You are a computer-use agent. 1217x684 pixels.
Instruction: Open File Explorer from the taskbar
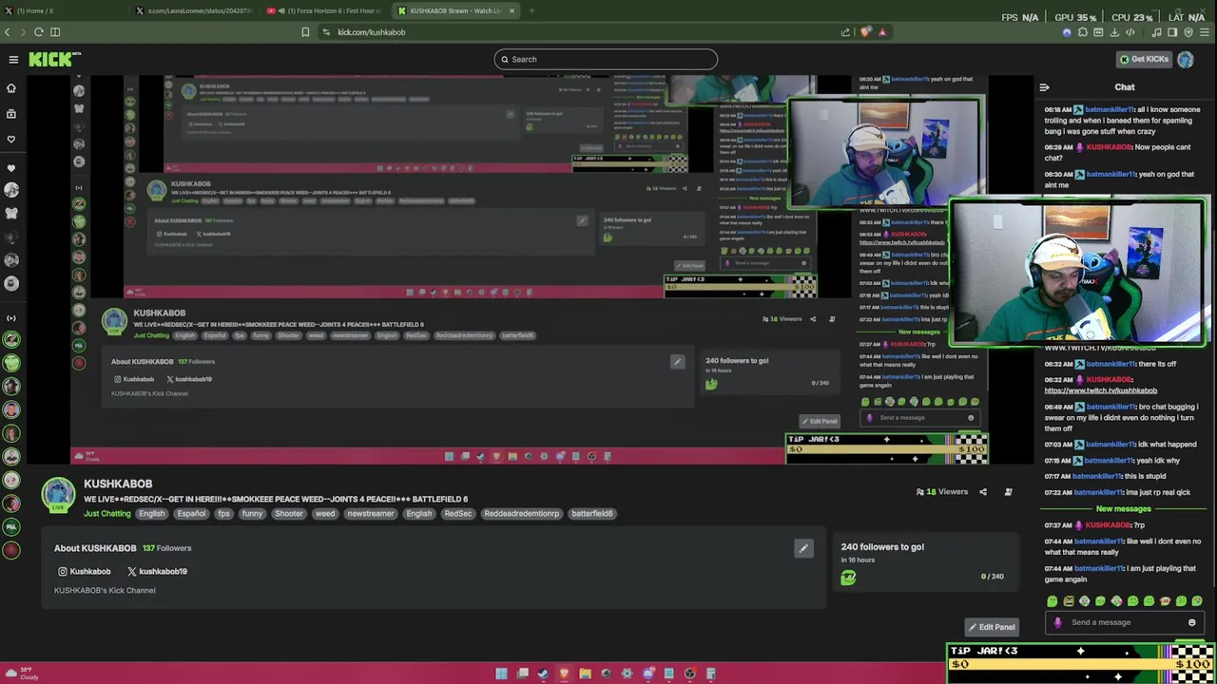pyautogui.click(x=585, y=674)
